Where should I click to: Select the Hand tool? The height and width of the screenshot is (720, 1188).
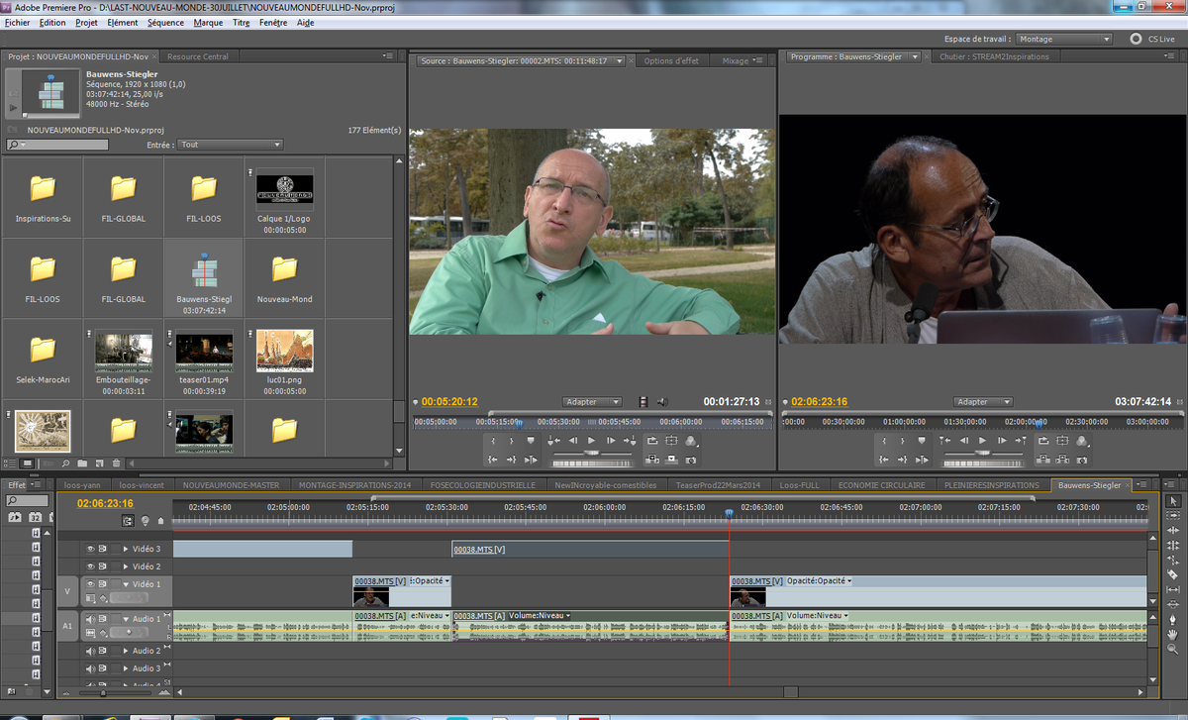[x=1173, y=635]
